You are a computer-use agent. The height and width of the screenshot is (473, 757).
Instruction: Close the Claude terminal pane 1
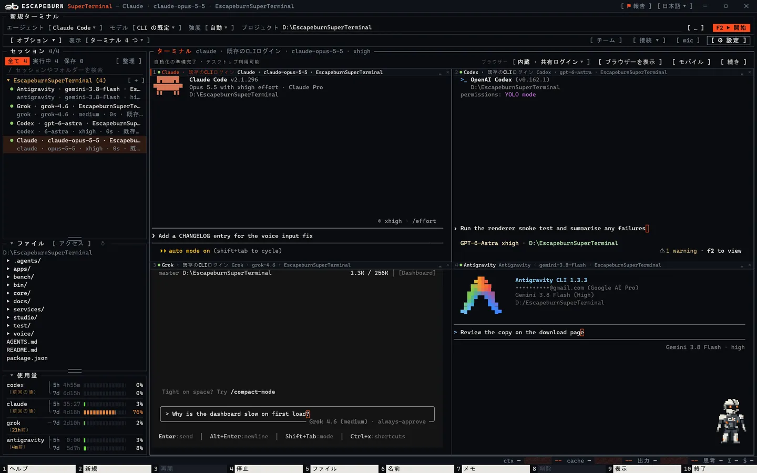(447, 73)
